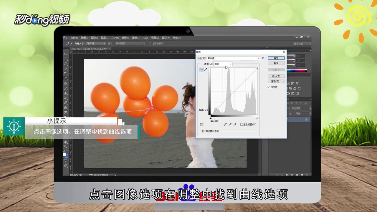This screenshot has height=212, width=377.
Task: Pick the black point eyedropper in Curves
Action: pos(225,124)
